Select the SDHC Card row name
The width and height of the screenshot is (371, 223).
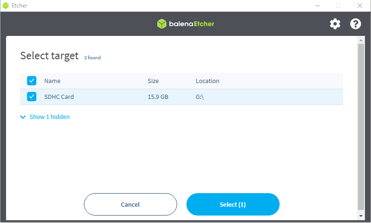click(59, 97)
